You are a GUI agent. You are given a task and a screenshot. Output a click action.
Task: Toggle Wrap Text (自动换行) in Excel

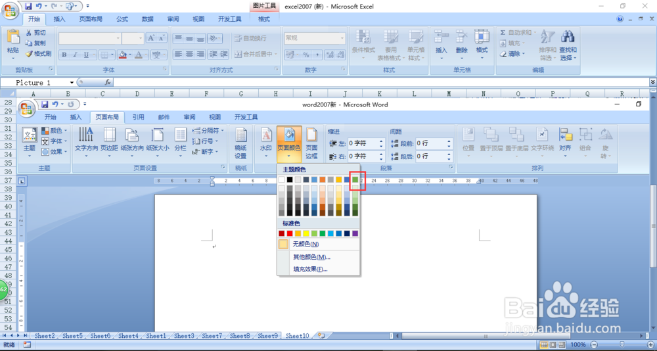pos(251,38)
